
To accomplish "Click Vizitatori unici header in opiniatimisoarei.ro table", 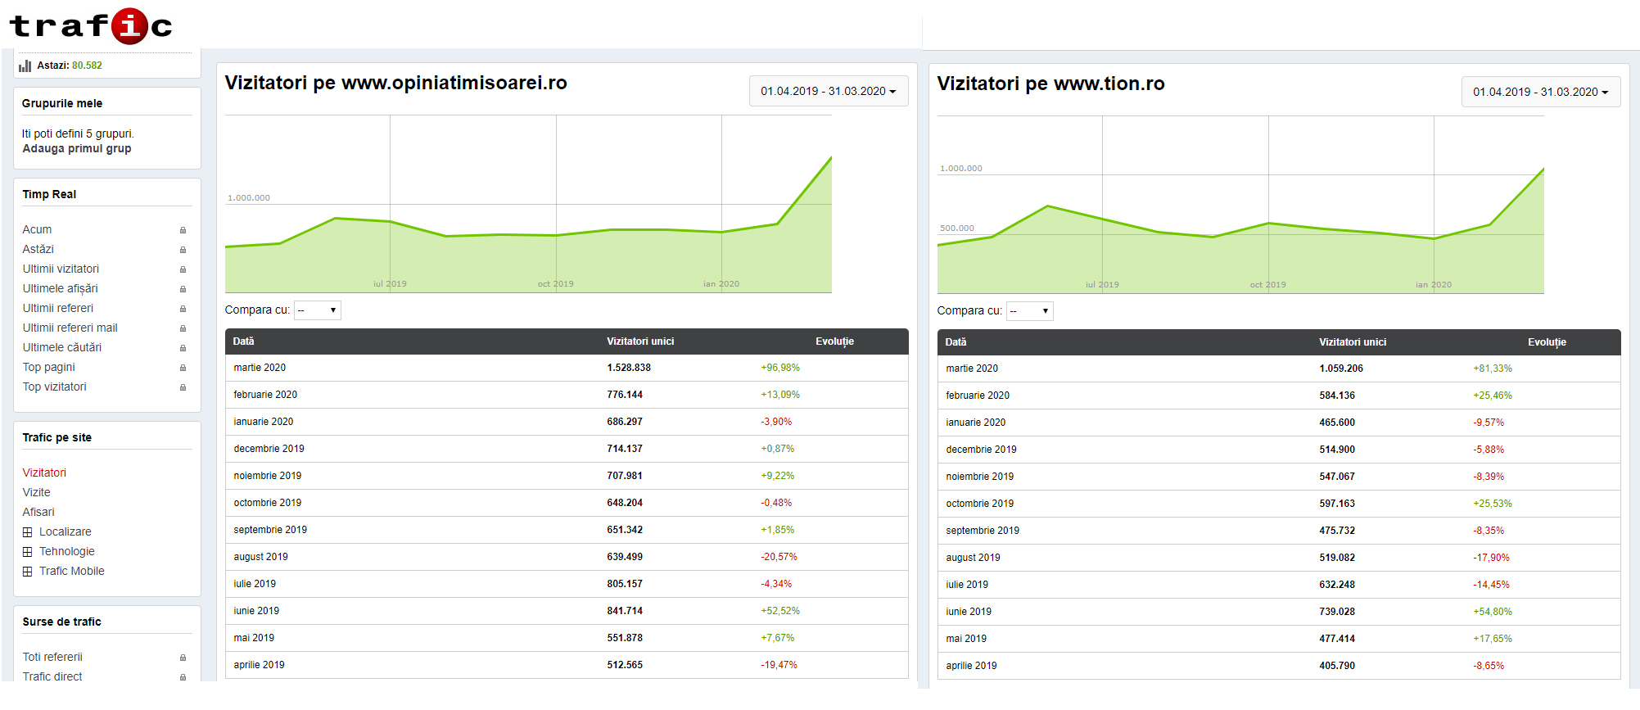I will (x=640, y=341).
